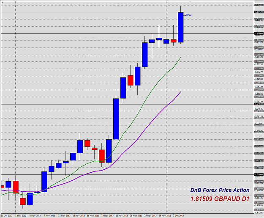Image resolution: width=264 pixels, height=218 pixels.
Task: Click the 29 Nov 2013 date label
Action: pos(165,215)
